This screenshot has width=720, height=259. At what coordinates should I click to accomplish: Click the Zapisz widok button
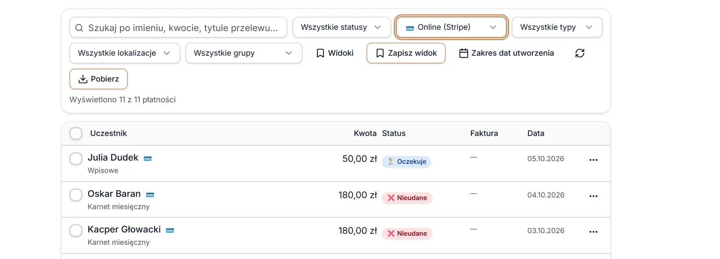(406, 53)
